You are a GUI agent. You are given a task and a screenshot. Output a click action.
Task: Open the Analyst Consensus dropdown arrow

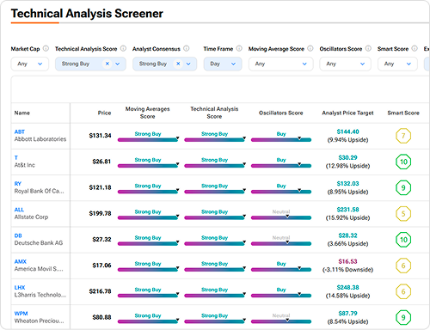pyautogui.click(x=188, y=64)
